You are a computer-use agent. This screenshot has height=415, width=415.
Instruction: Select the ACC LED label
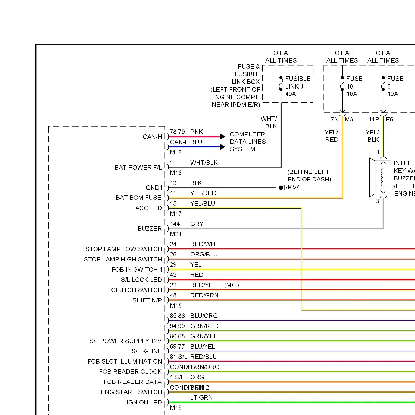pos(148,208)
